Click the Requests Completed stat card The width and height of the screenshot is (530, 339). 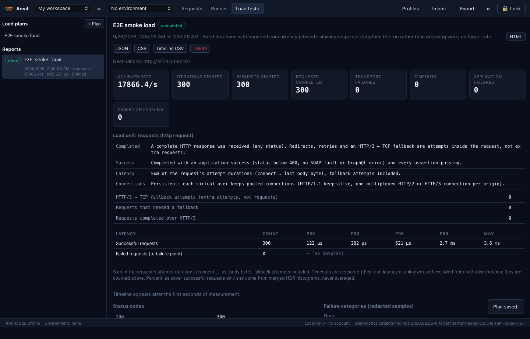tap(319, 84)
